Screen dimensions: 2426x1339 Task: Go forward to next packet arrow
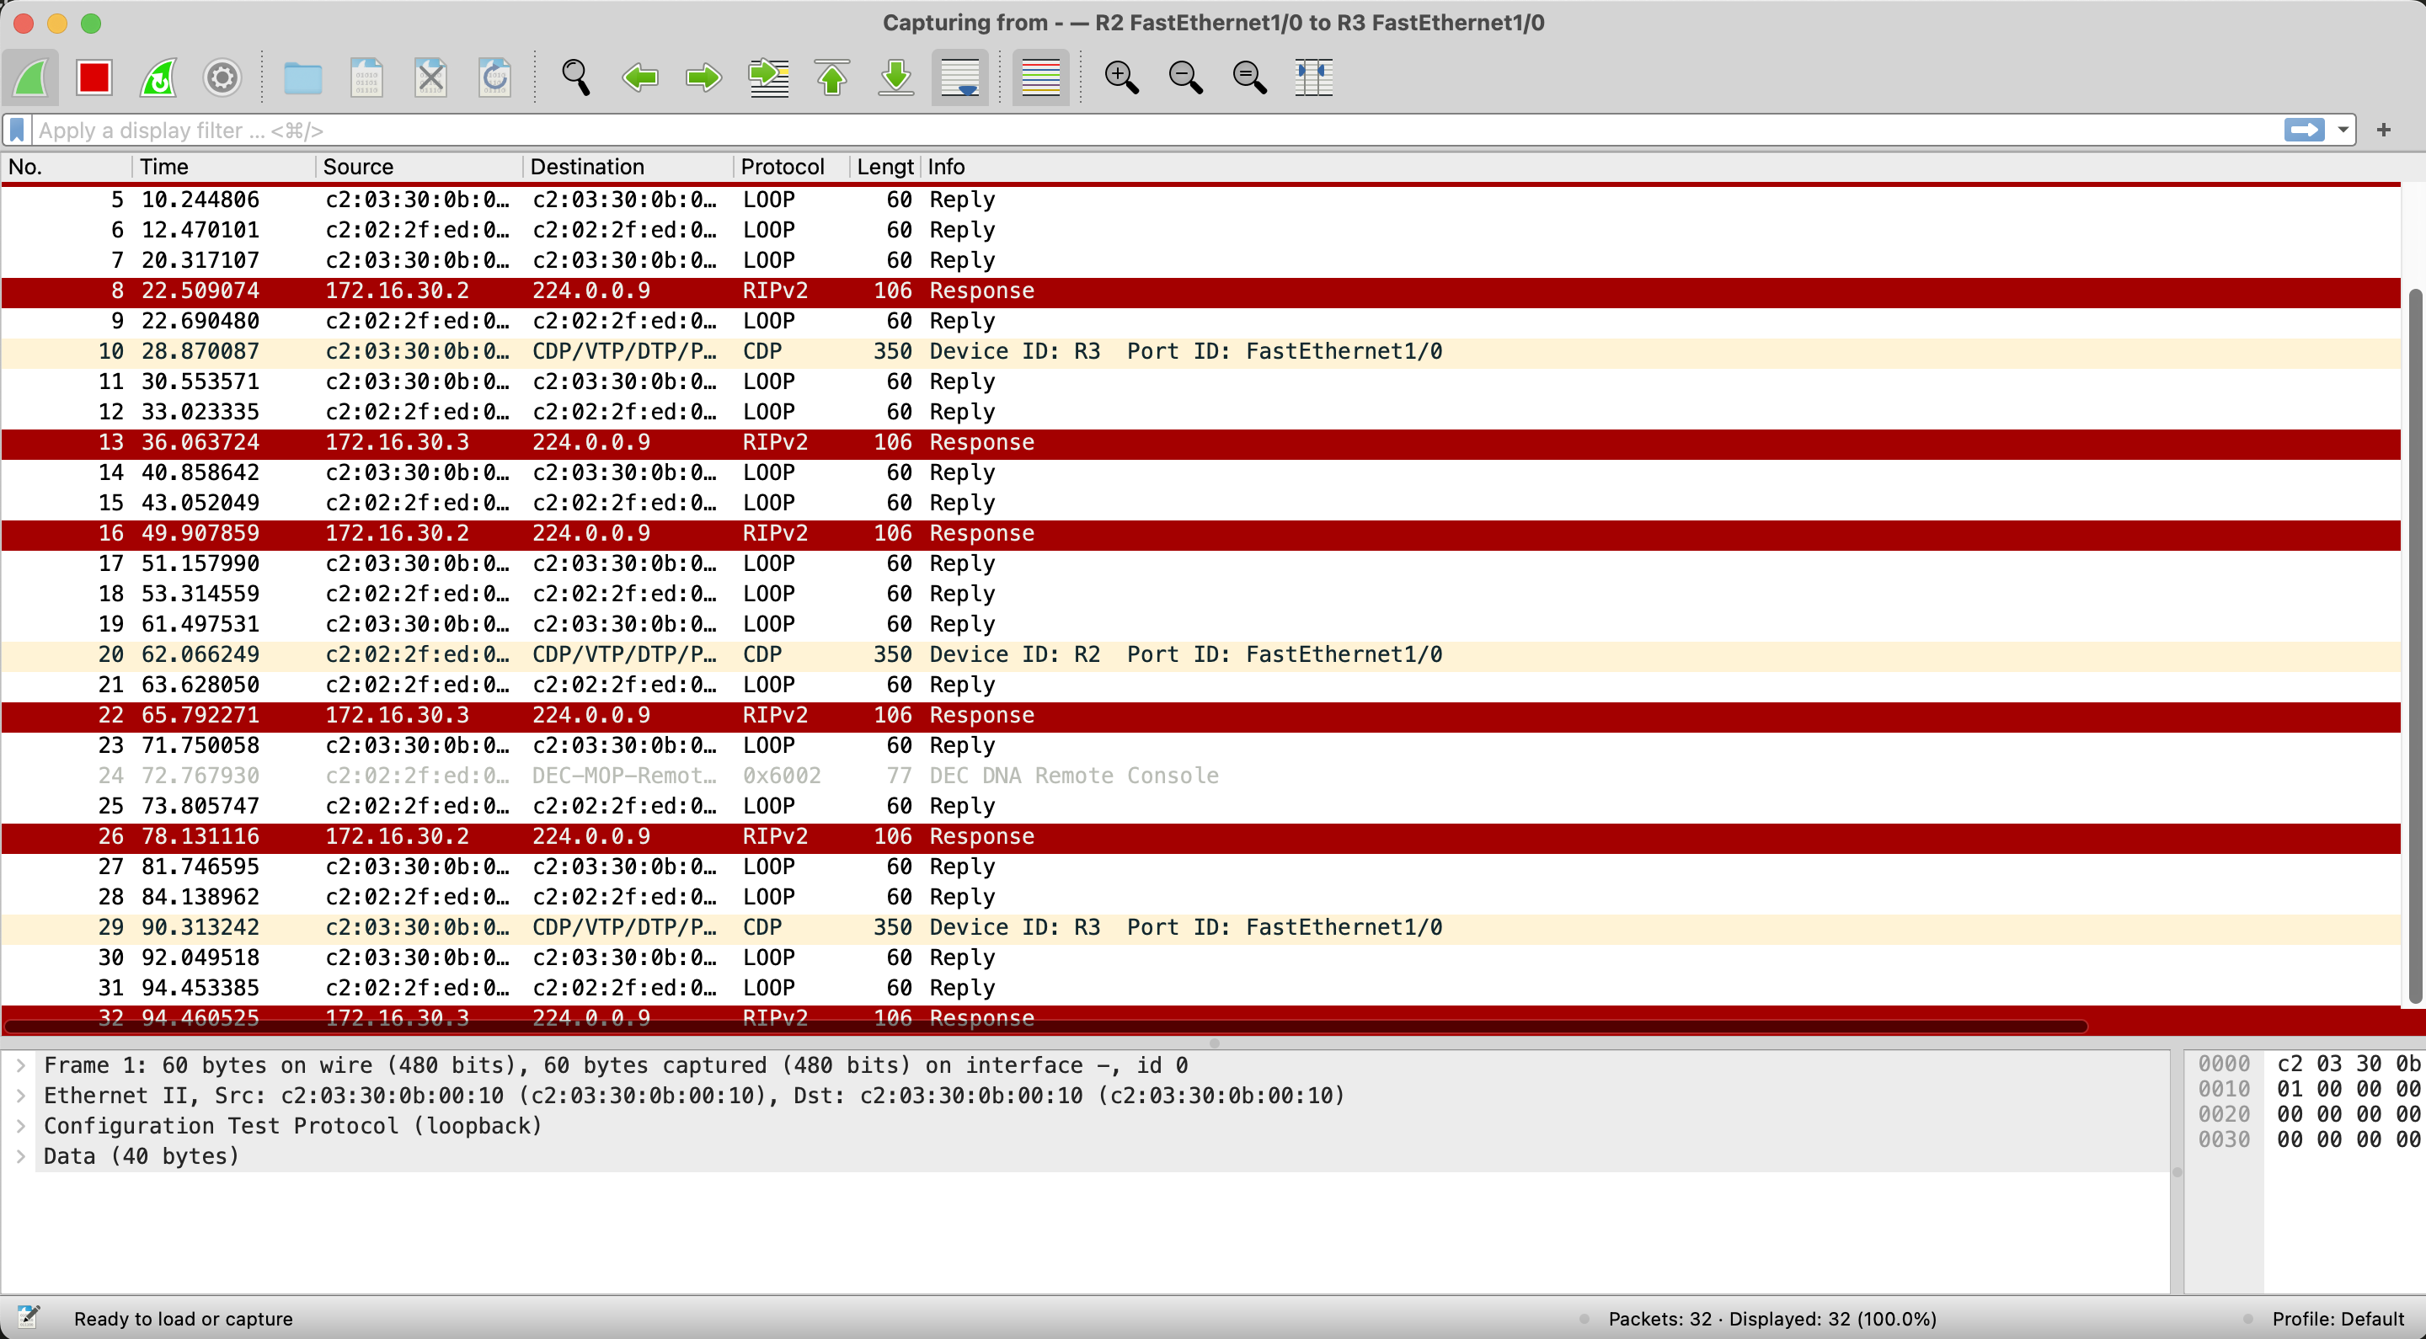703,77
